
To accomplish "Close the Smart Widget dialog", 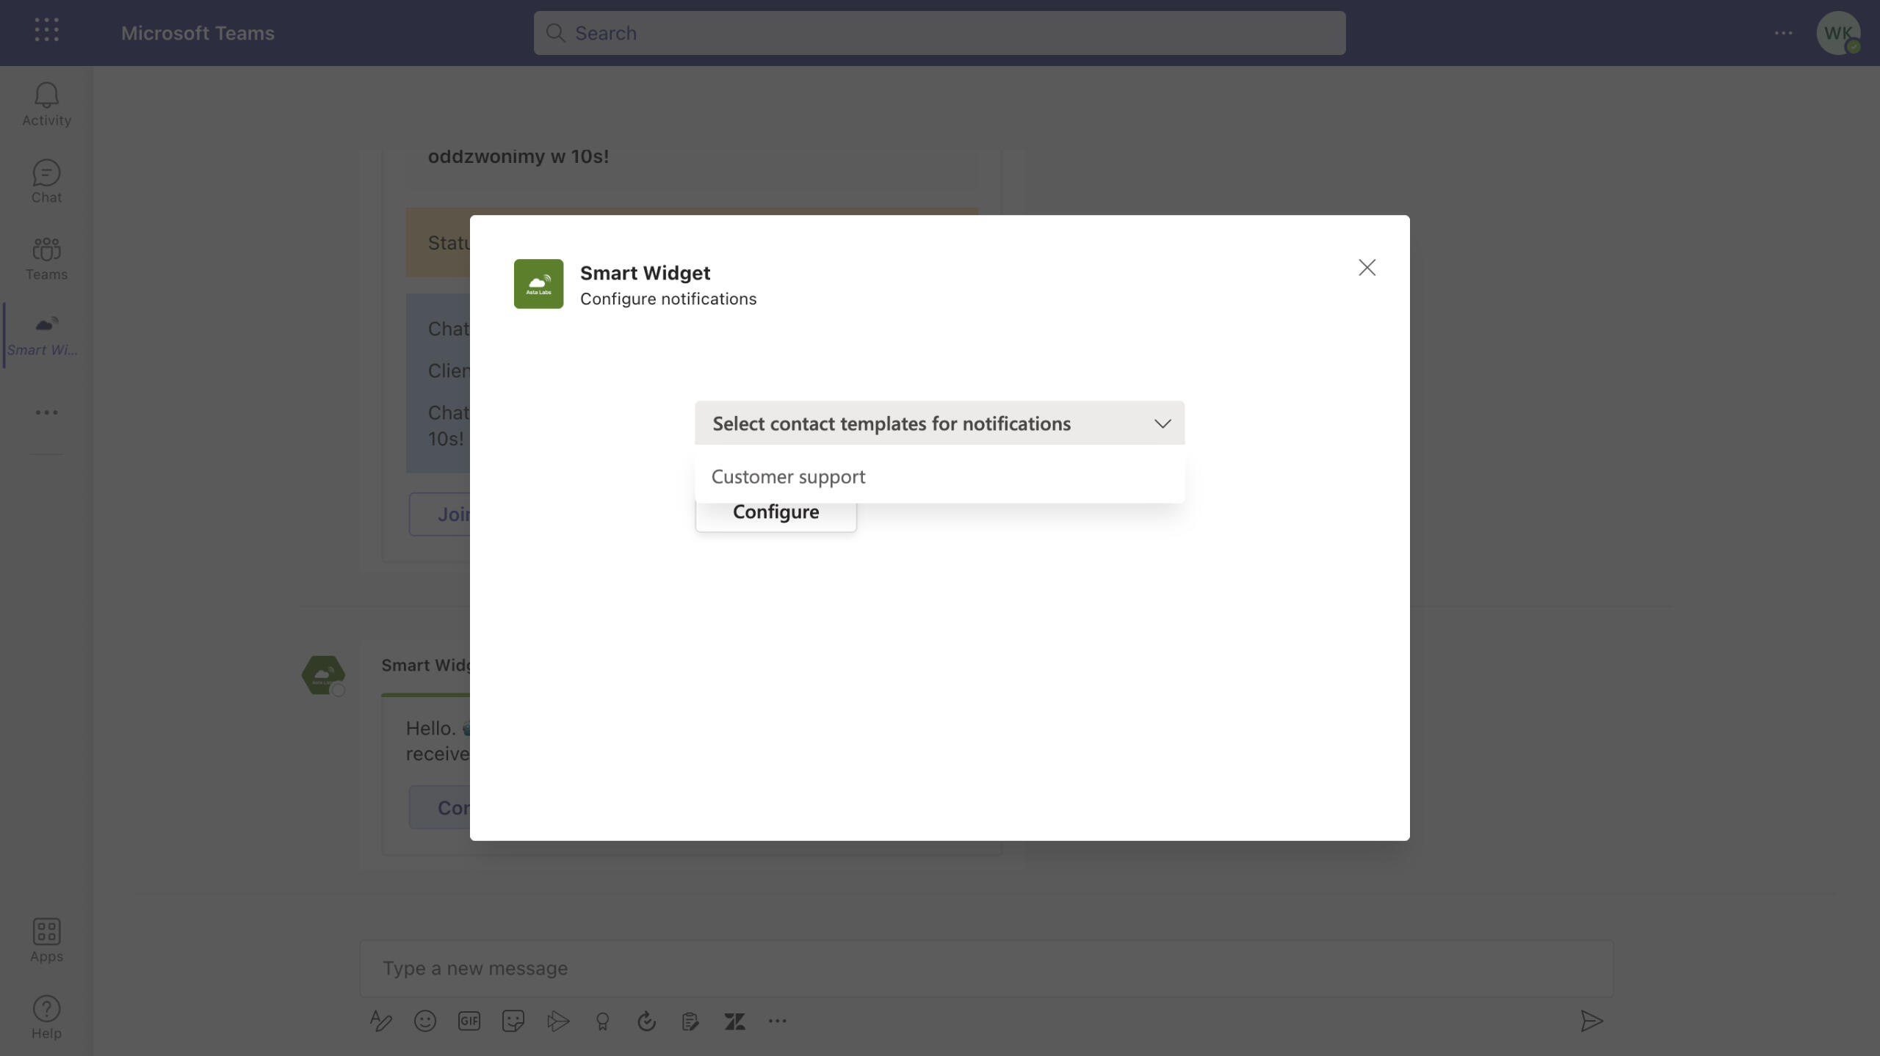I will coord(1367,267).
